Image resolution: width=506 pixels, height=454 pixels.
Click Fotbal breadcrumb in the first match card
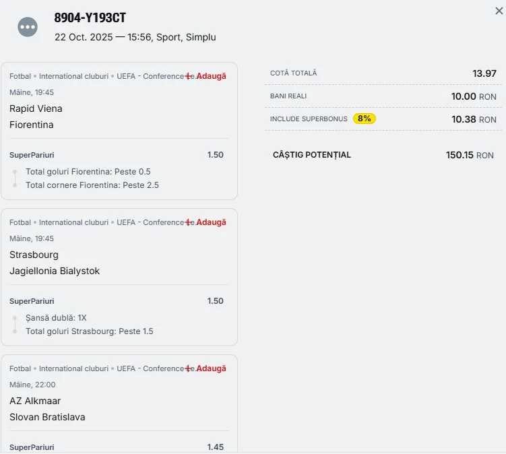[20, 76]
